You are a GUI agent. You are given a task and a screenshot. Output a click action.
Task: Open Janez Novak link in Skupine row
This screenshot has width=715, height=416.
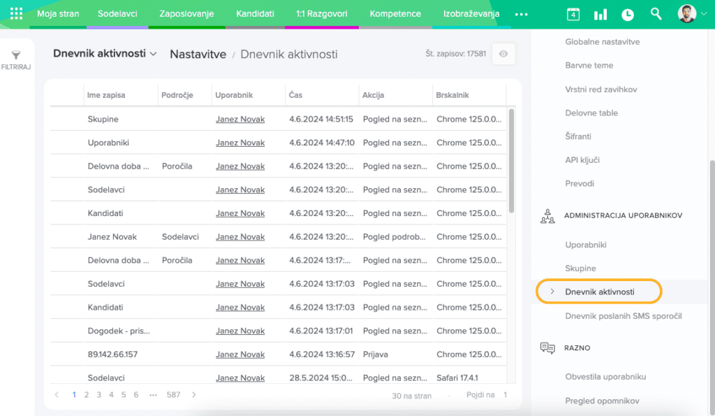coord(240,120)
